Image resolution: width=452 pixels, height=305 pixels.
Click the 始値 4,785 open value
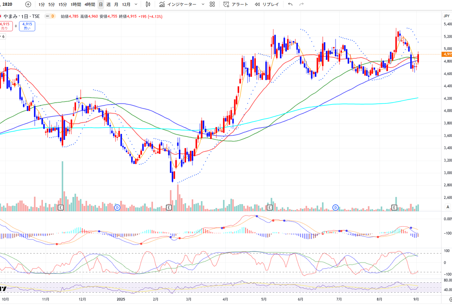[69, 16]
